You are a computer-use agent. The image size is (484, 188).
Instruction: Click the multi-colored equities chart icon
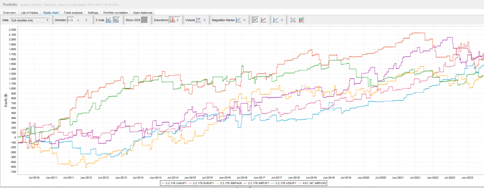click(x=301, y=20)
